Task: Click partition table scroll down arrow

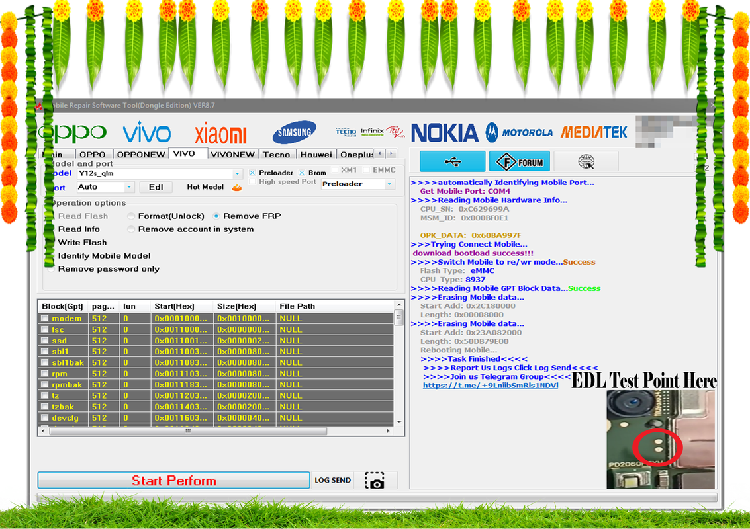Action: click(x=399, y=422)
